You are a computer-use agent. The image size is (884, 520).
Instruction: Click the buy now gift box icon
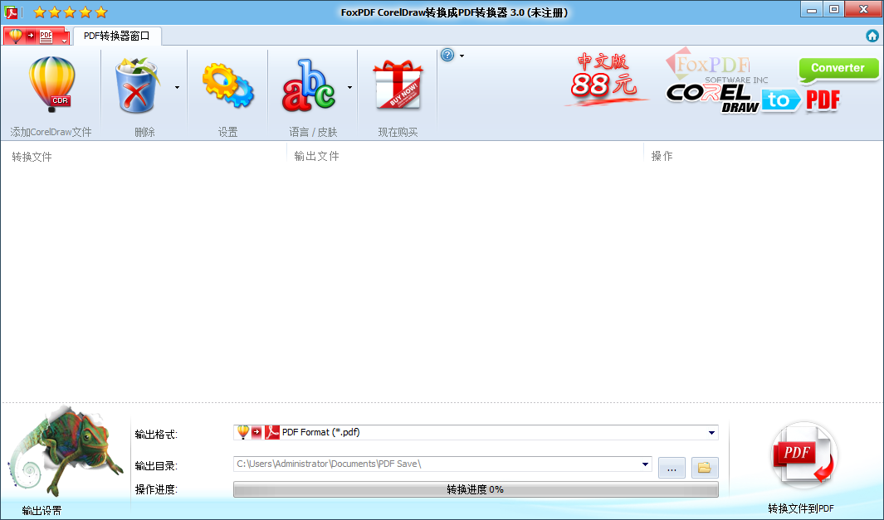[398, 85]
